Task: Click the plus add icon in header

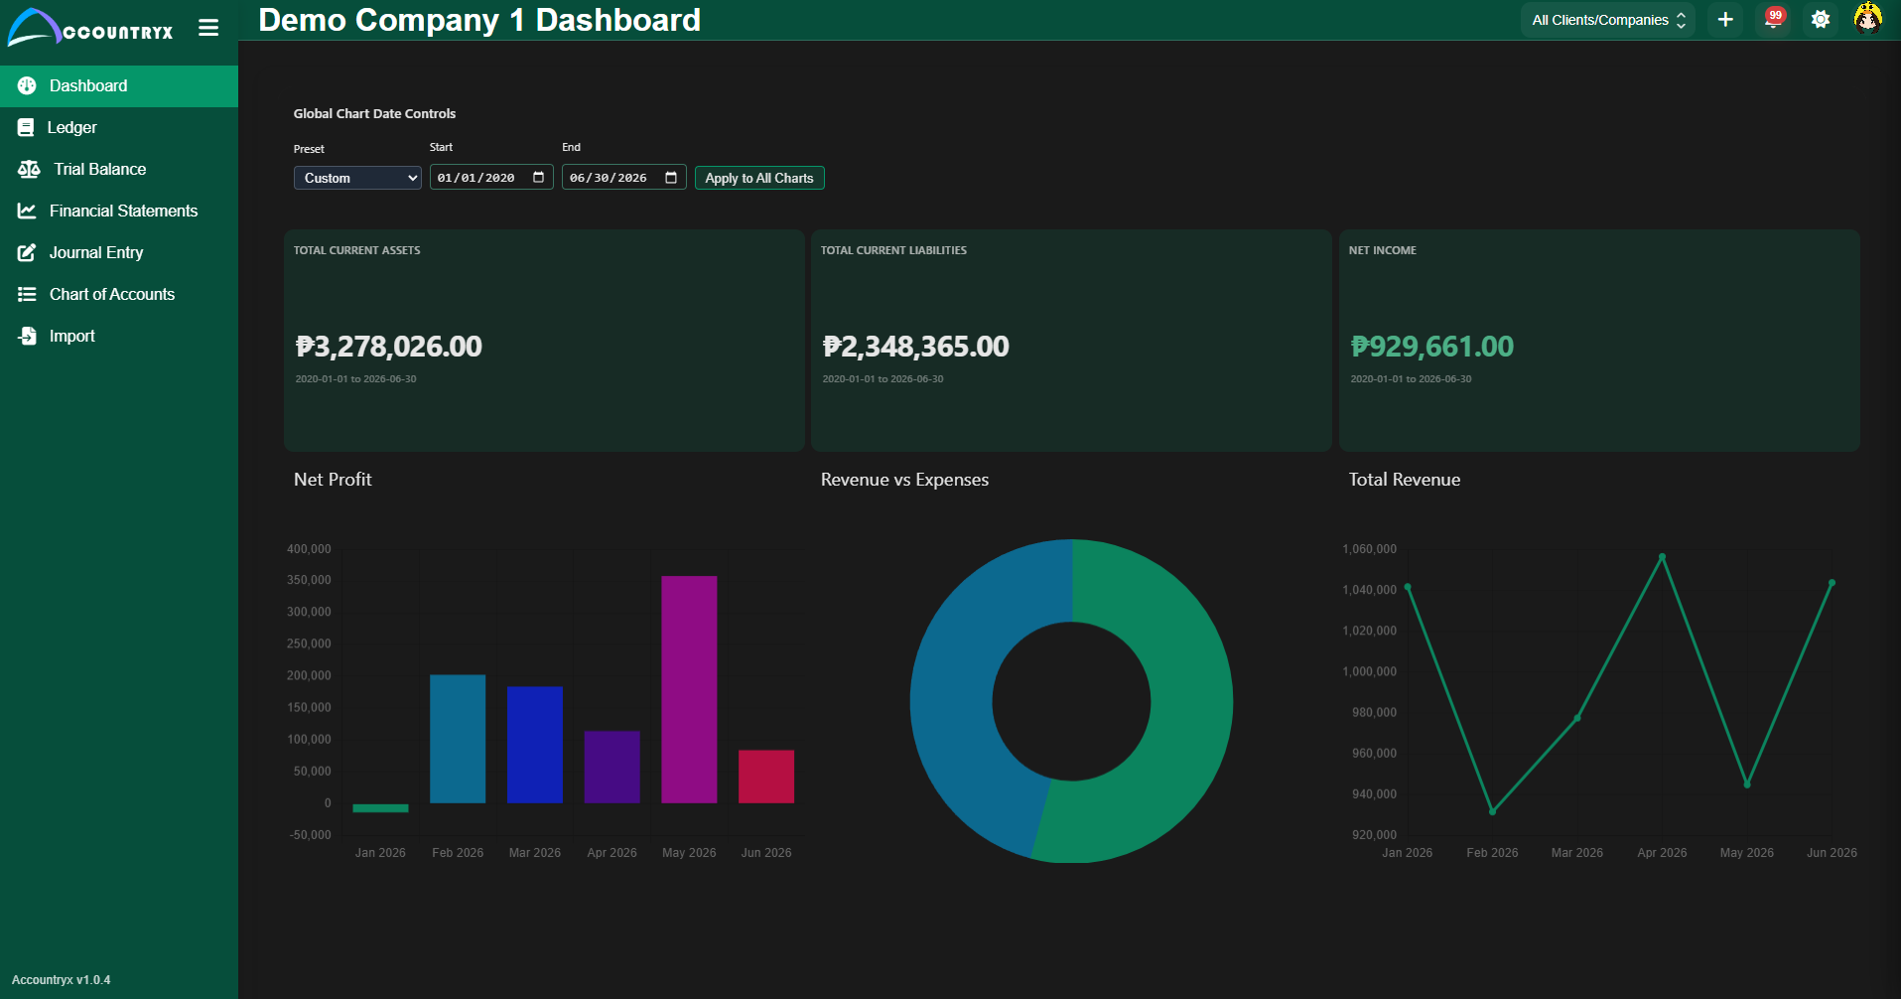Action: coord(1725,20)
